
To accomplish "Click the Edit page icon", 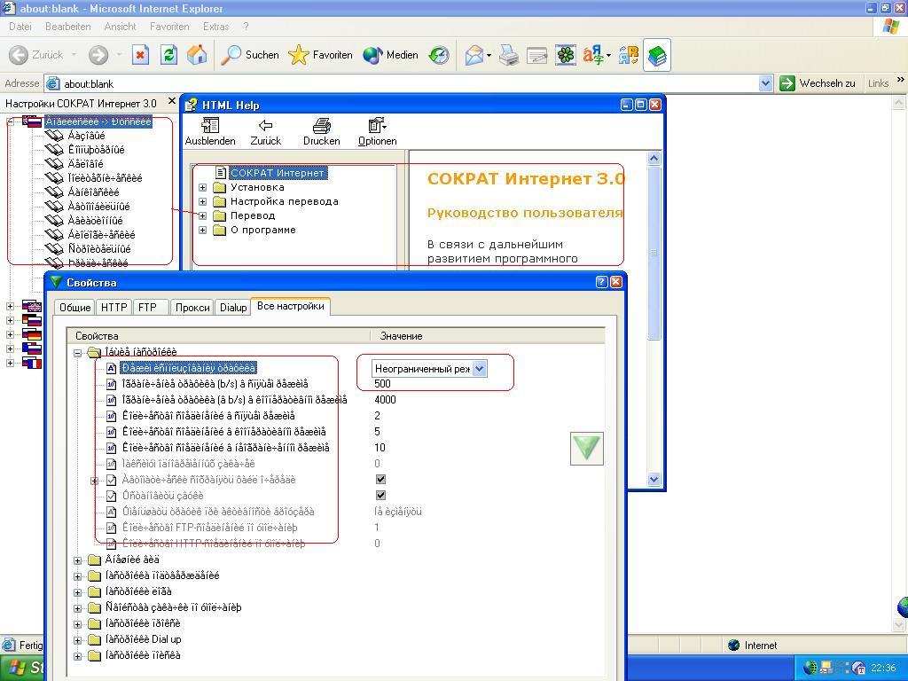I will tap(536, 56).
